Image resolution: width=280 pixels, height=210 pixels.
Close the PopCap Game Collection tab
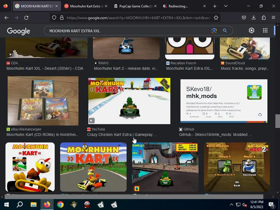click(x=155, y=6)
